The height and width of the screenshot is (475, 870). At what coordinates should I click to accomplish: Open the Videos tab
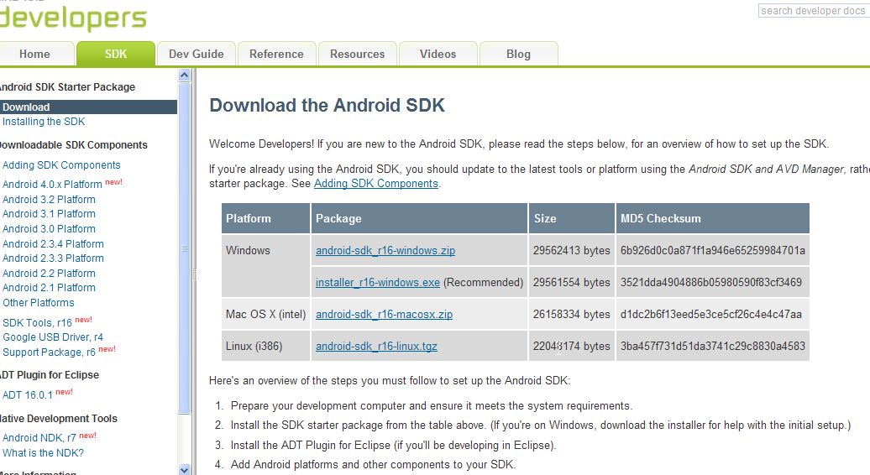coord(438,54)
